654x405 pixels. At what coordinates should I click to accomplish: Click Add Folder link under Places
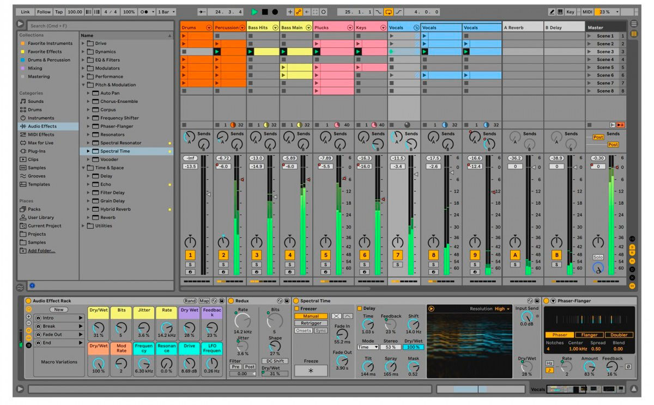coord(41,251)
